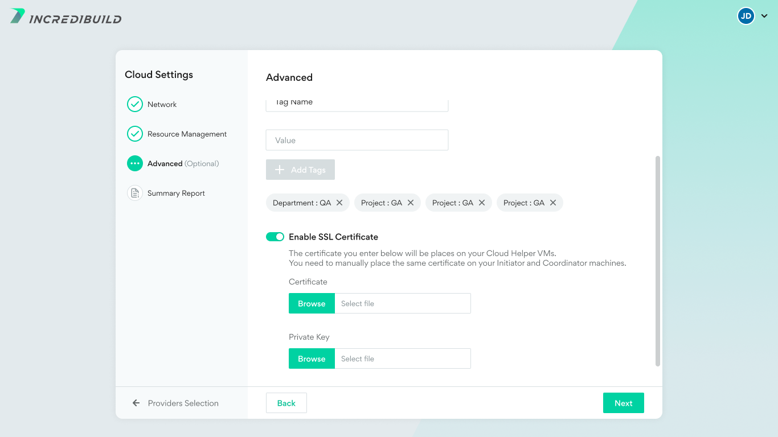Click the Incredibuild logo
This screenshot has height=437, width=778.
tap(65, 17)
